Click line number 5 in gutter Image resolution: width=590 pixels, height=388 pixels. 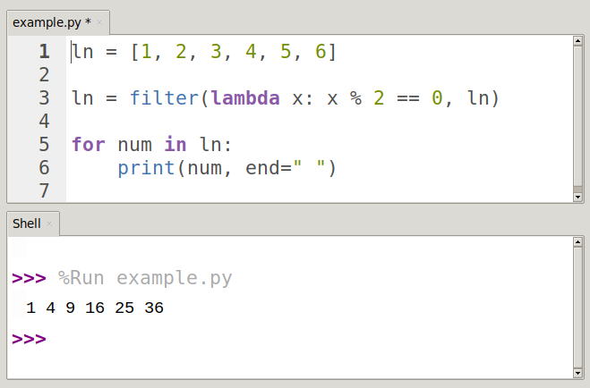coord(45,145)
